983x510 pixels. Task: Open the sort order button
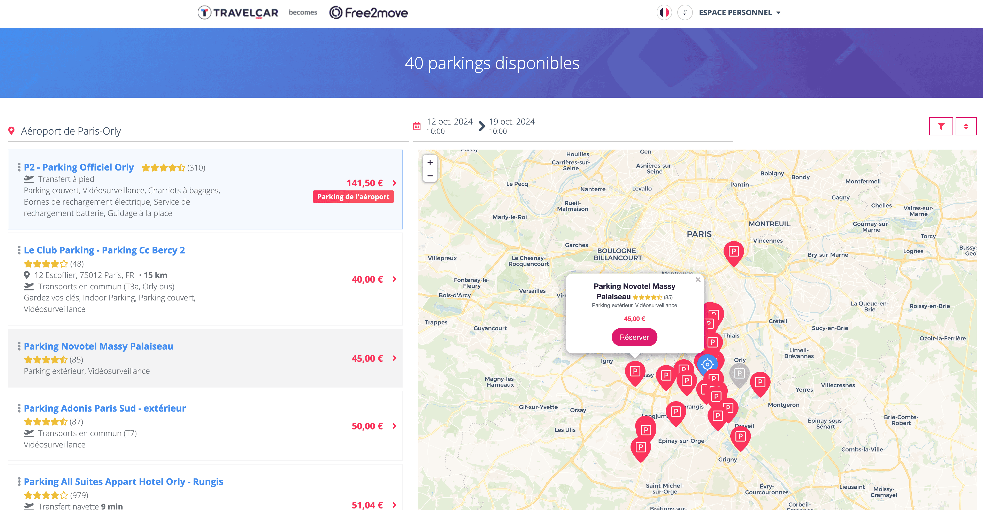pyautogui.click(x=966, y=126)
